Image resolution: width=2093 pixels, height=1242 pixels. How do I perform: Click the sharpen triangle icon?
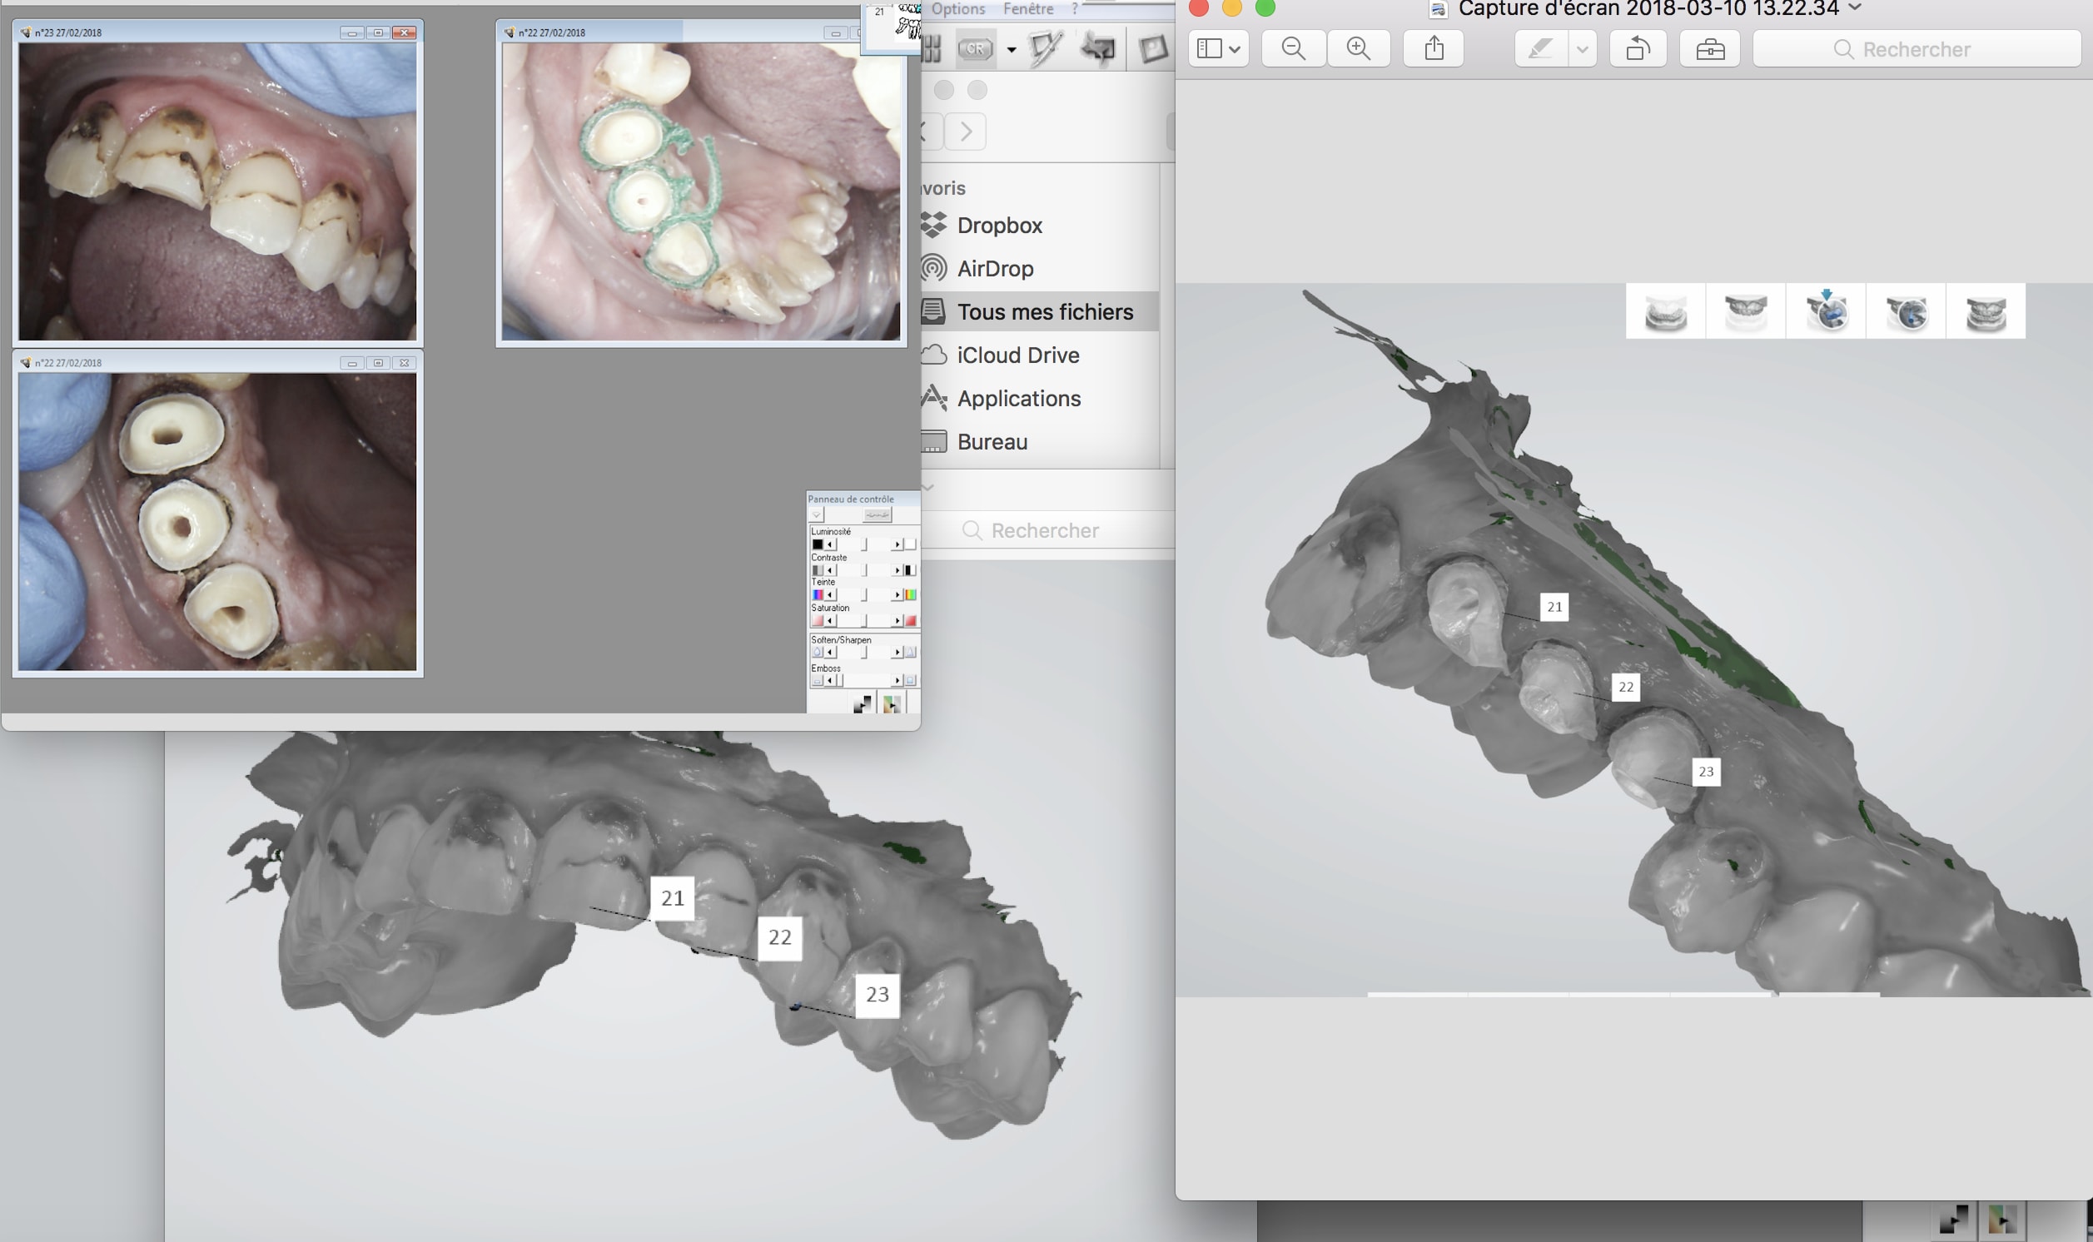912,652
